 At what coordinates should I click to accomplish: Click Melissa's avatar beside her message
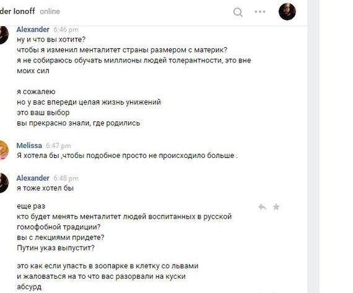pos(4,149)
